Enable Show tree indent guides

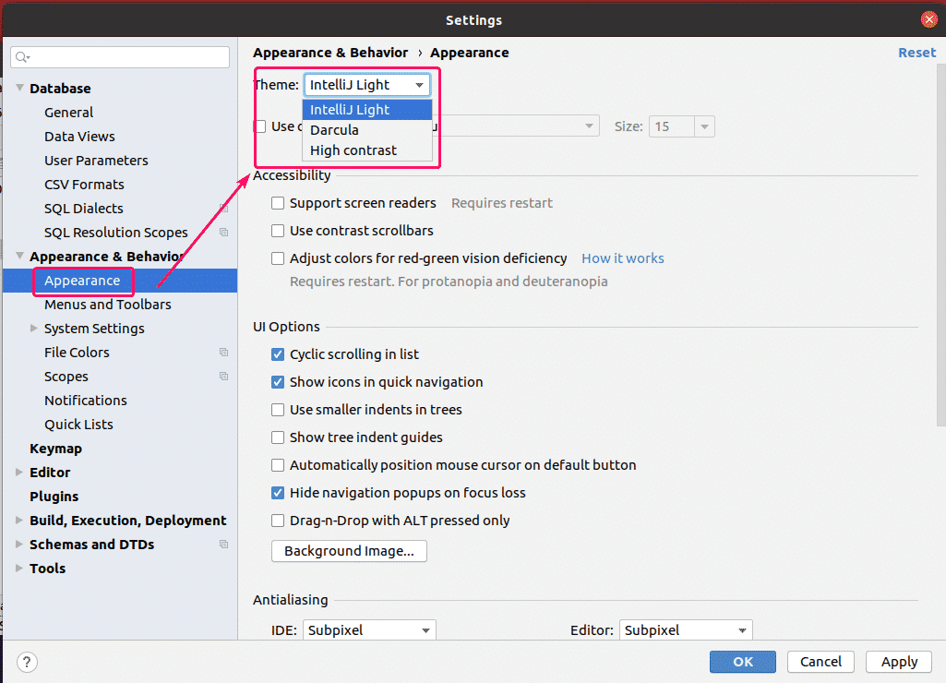coord(278,437)
